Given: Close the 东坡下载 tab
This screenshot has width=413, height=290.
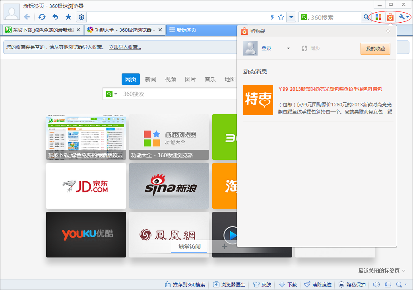Looking at the screenshot, I should 78,30.
